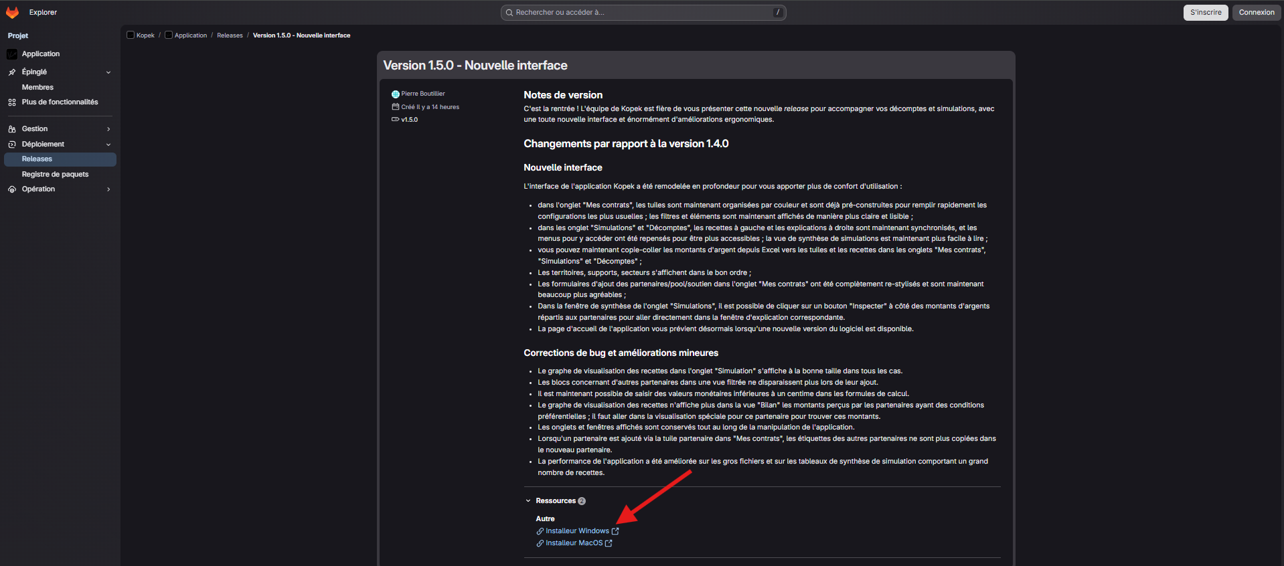The width and height of the screenshot is (1284, 566).
Task: Click the calendar icon beside the creation date
Action: [396, 107]
